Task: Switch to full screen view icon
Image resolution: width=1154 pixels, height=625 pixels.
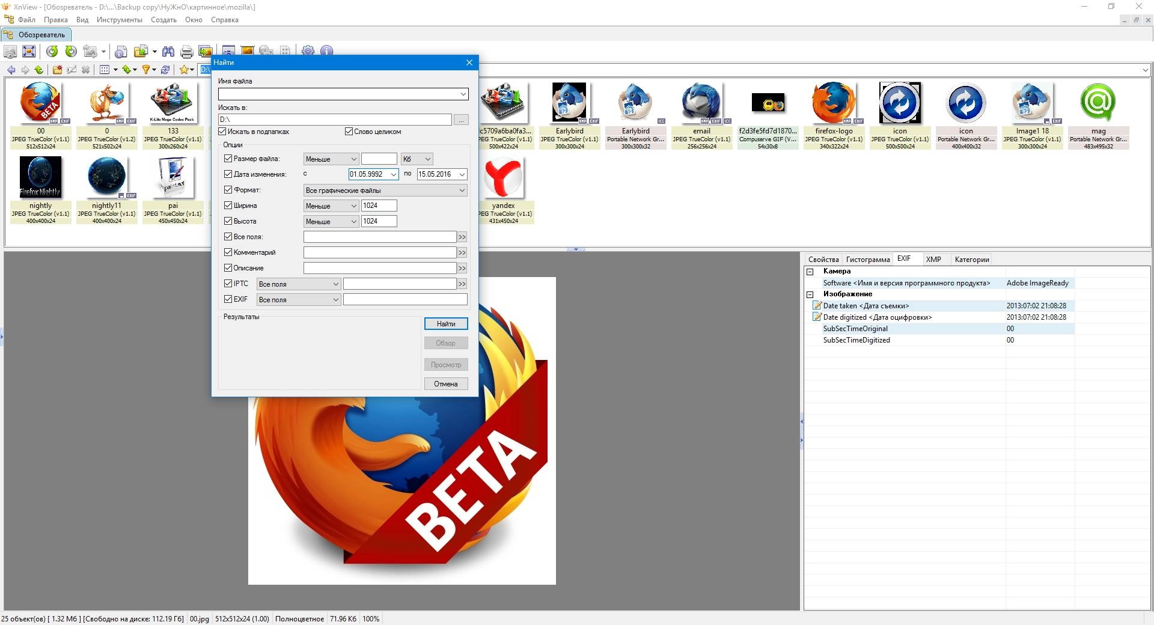Action: (29, 51)
